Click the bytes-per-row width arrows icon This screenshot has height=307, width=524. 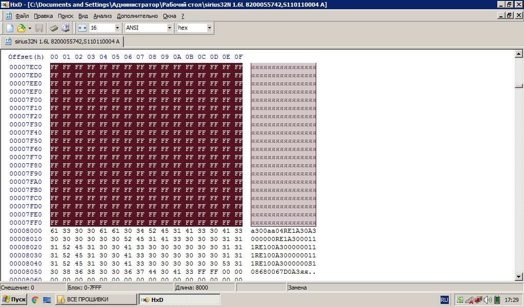[82, 28]
